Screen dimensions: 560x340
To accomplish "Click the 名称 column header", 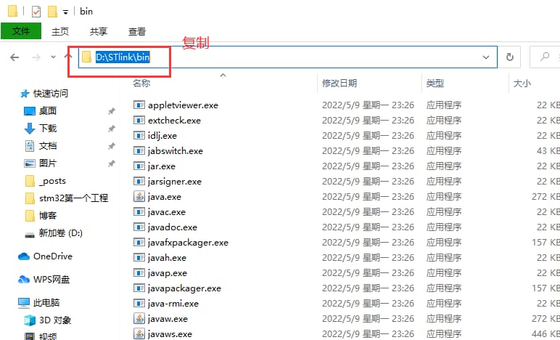I will [141, 84].
